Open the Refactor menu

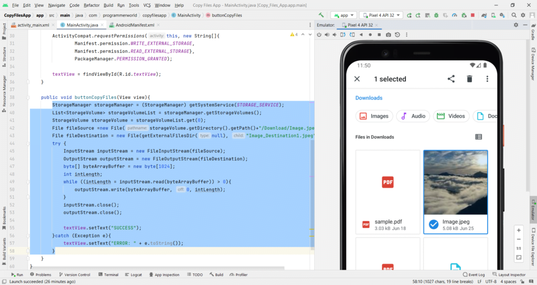(91, 5)
